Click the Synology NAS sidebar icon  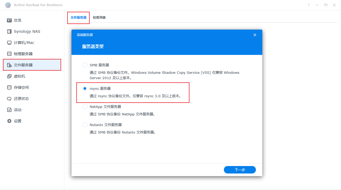click(x=9, y=31)
